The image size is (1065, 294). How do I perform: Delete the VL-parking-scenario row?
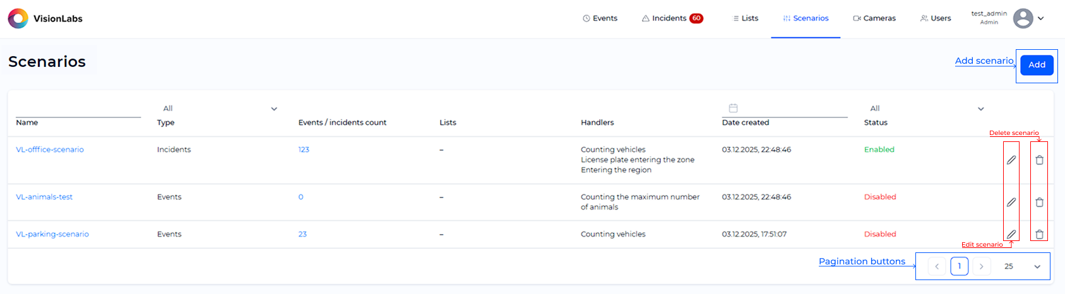point(1039,234)
